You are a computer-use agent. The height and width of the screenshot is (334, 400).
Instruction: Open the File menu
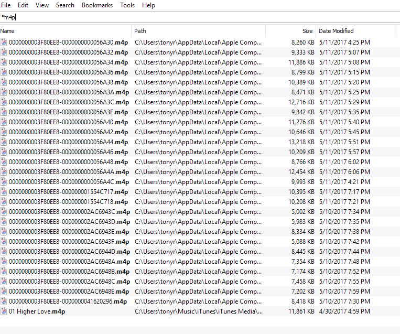[6, 5]
